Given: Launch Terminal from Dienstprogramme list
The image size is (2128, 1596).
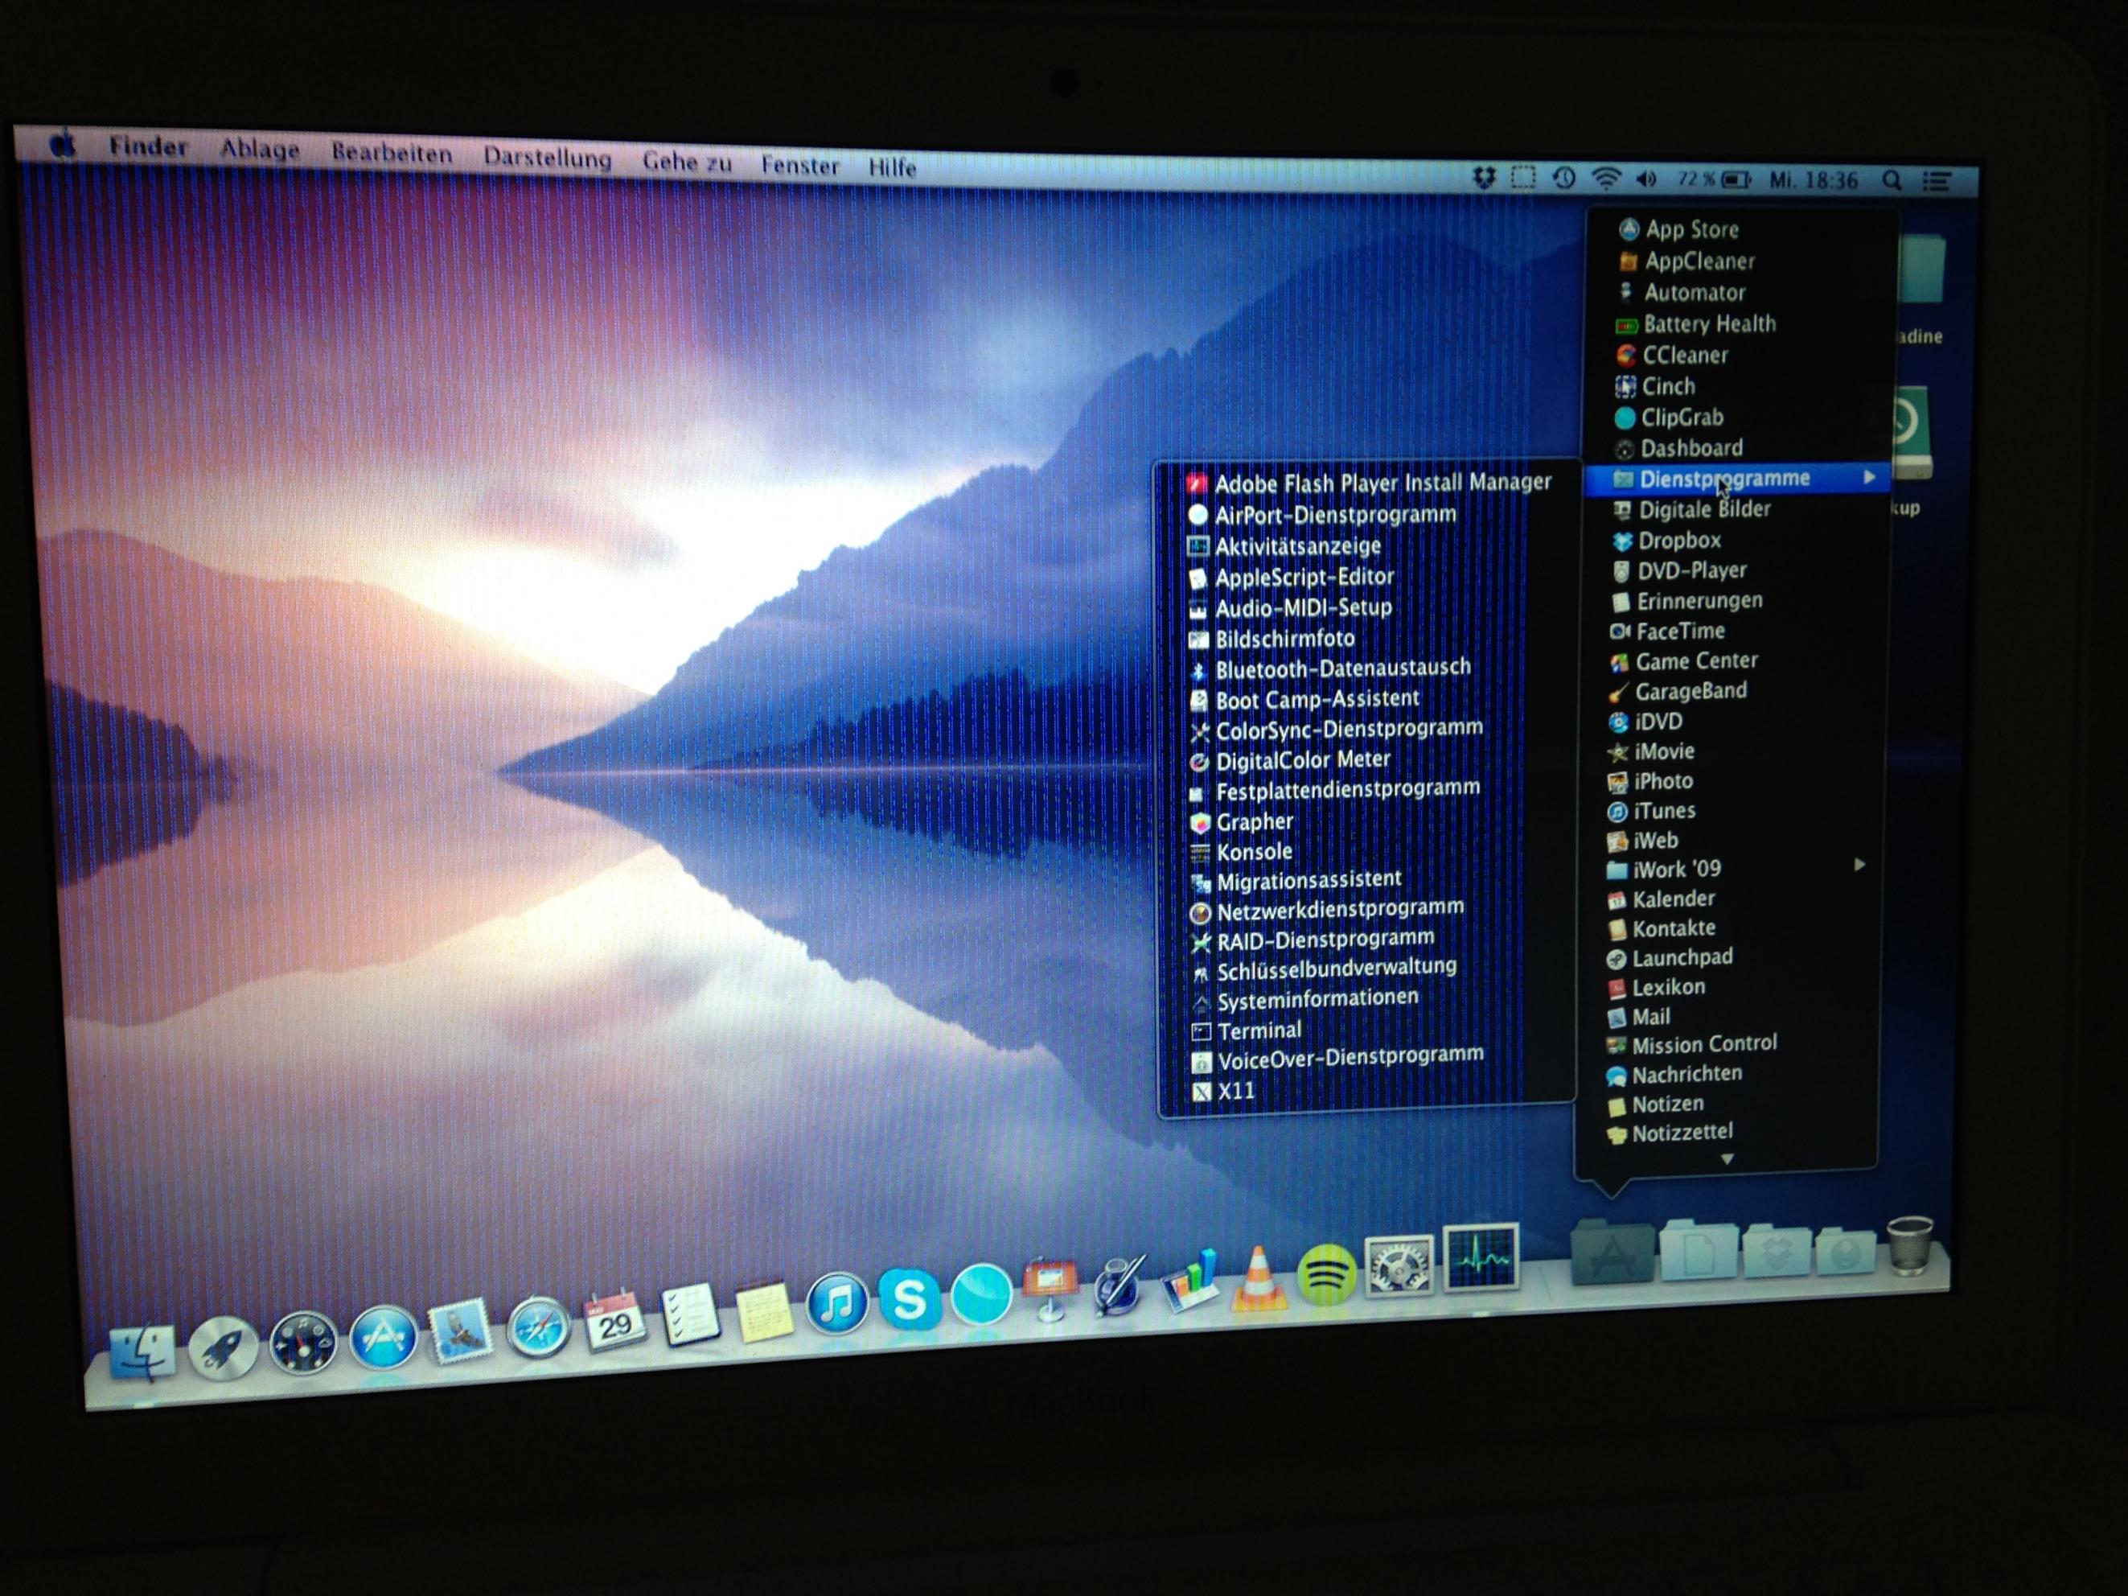Looking at the screenshot, I should coord(1259,1030).
